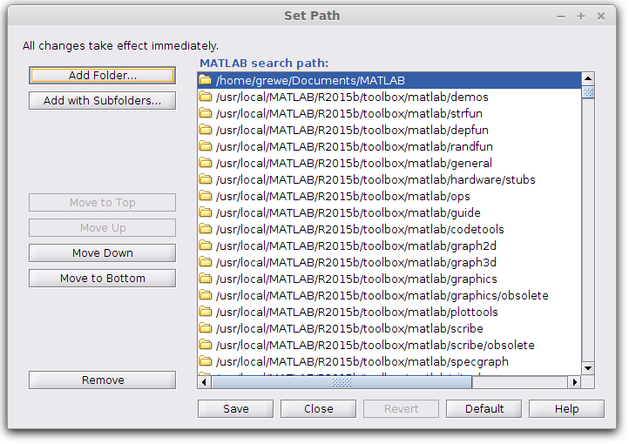629x444 pixels.
Task: Click folder icon of /home/grewe/Documents/MATLAB entry
Action: click(x=206, y=80)
